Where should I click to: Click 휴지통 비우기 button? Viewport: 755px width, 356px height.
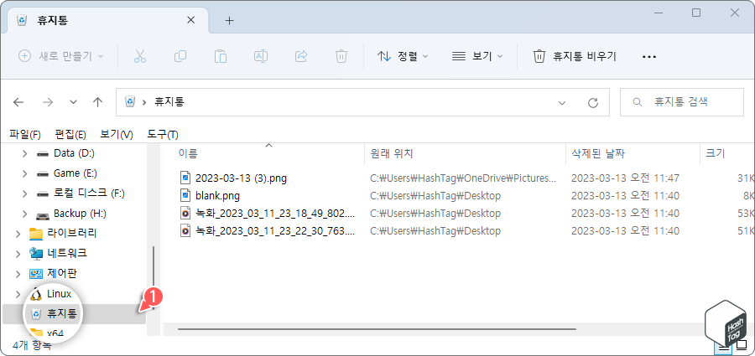575,56
